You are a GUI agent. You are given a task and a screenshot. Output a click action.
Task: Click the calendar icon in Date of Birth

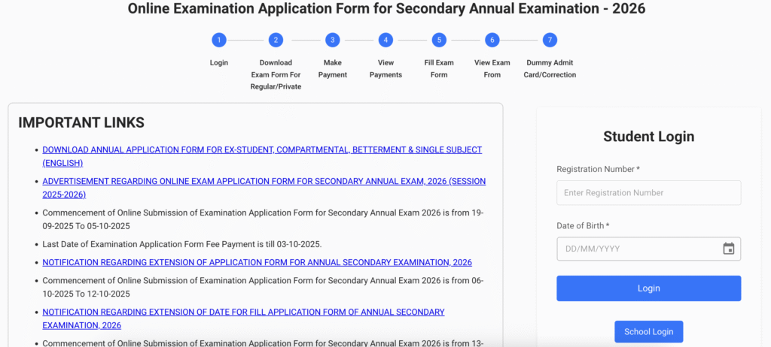coord(728,249)
